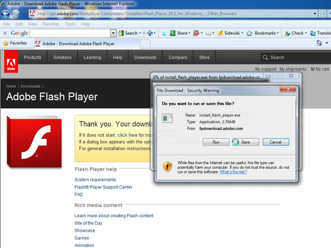
Task: Click Save in the File Download dialog
Action: click(245, 142)
